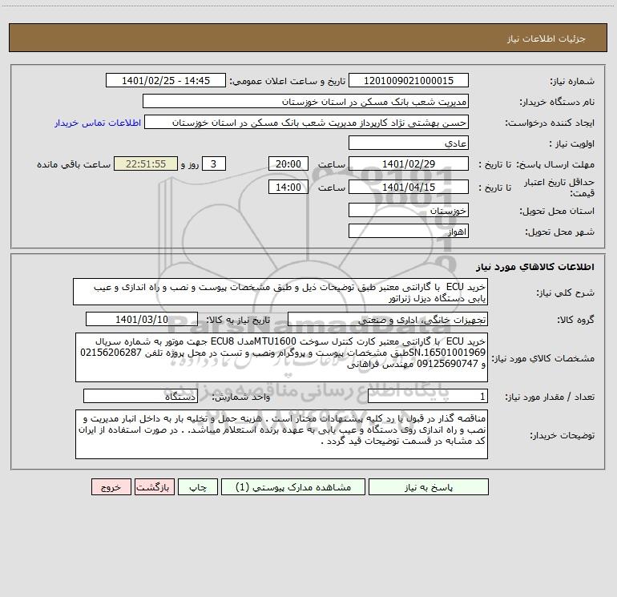
Task: Click the buyer notes text area
Action: 281,434
